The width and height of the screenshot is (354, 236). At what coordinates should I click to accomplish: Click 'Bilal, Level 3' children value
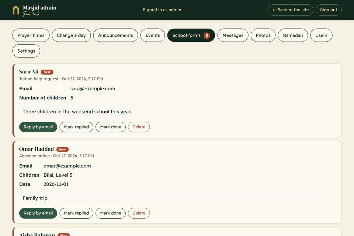tap(58, 175)
